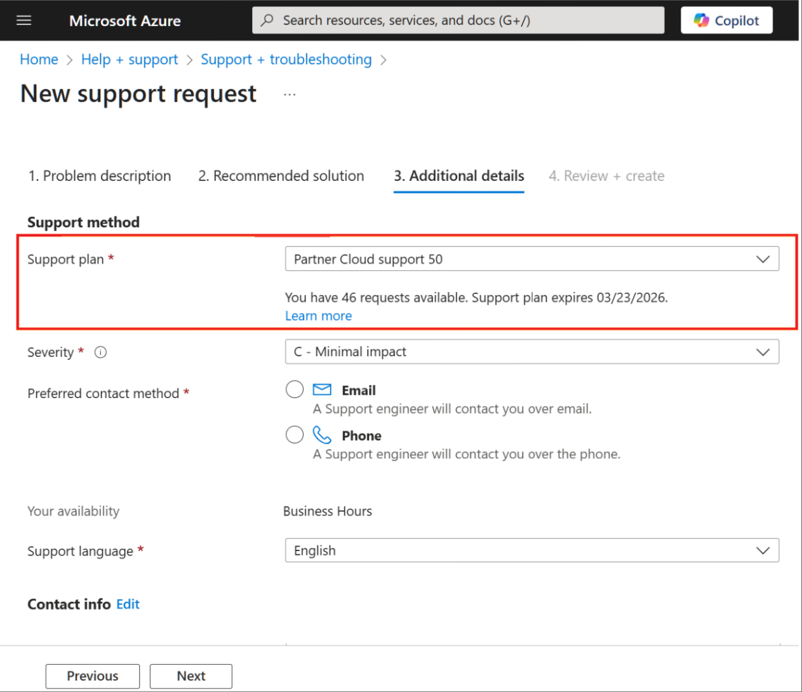Viewport: 802px width, 692px height.
Task: Switch to Problem description tab
Action: click(x=100, y=176)
